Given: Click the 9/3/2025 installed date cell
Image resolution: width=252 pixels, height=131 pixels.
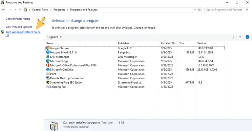Looking at the screenshot, I should click(x=166, y=83).
